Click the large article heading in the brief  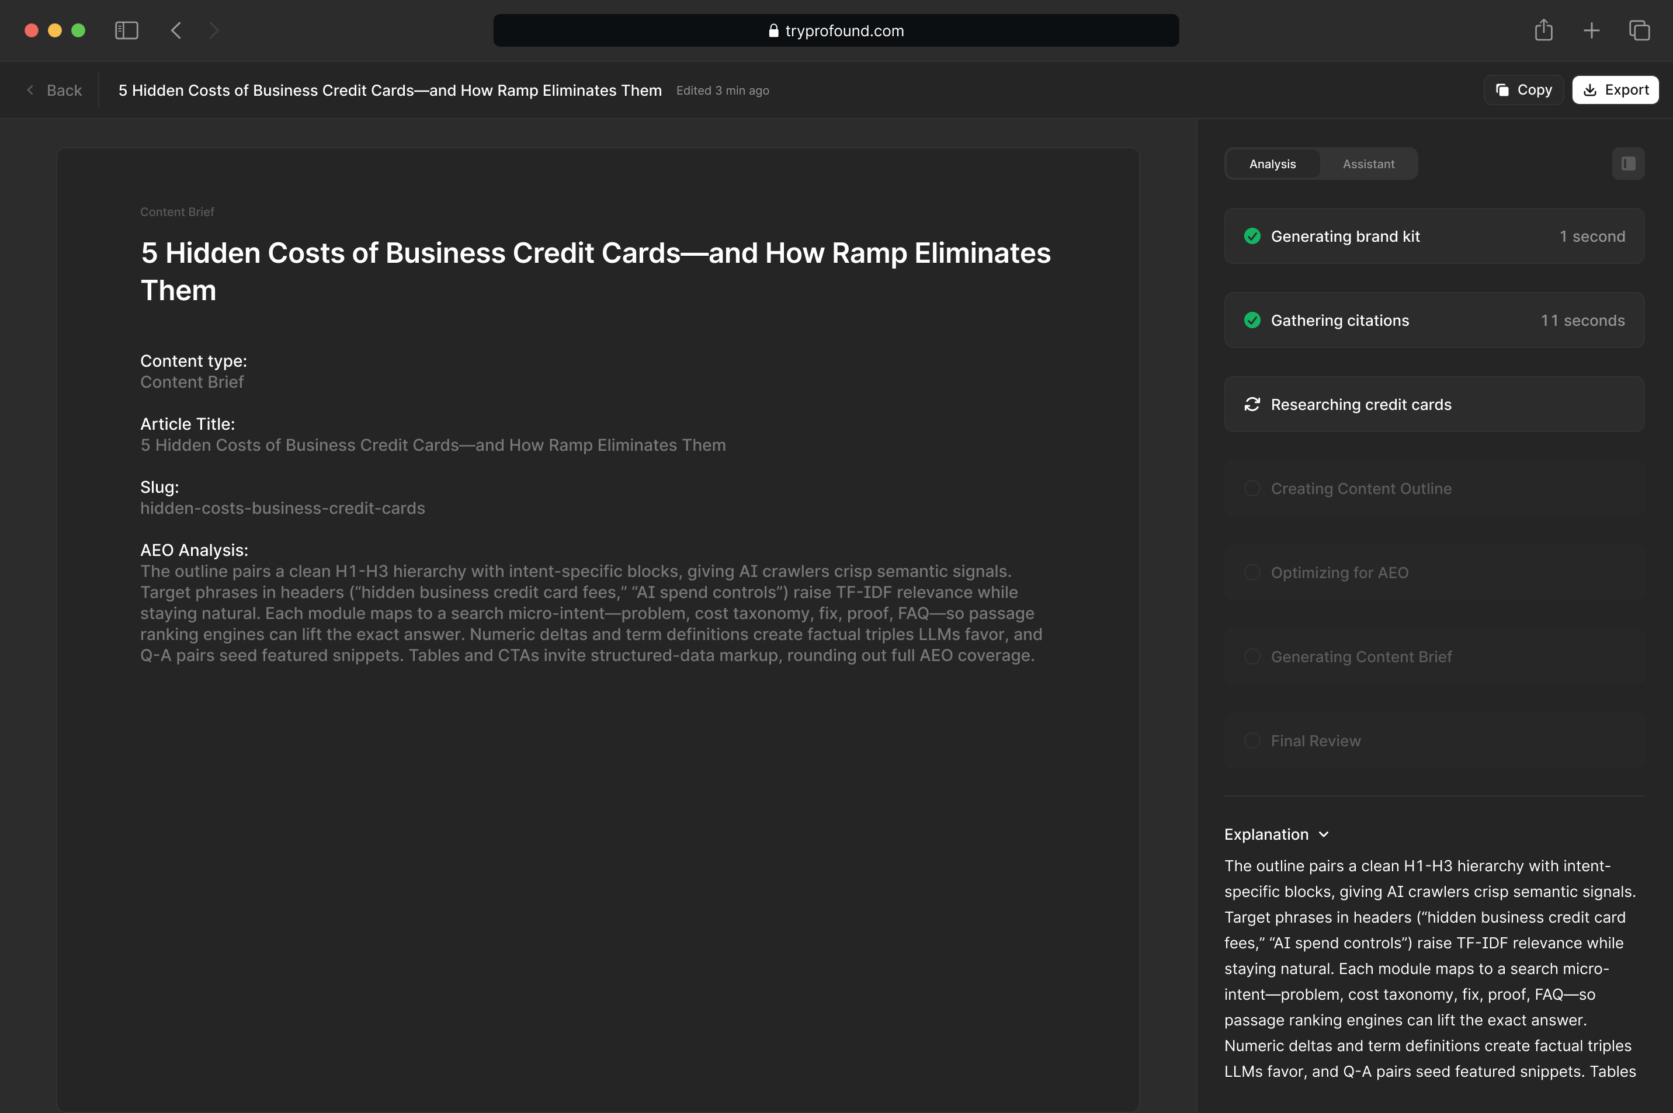[x=595, y=271]
